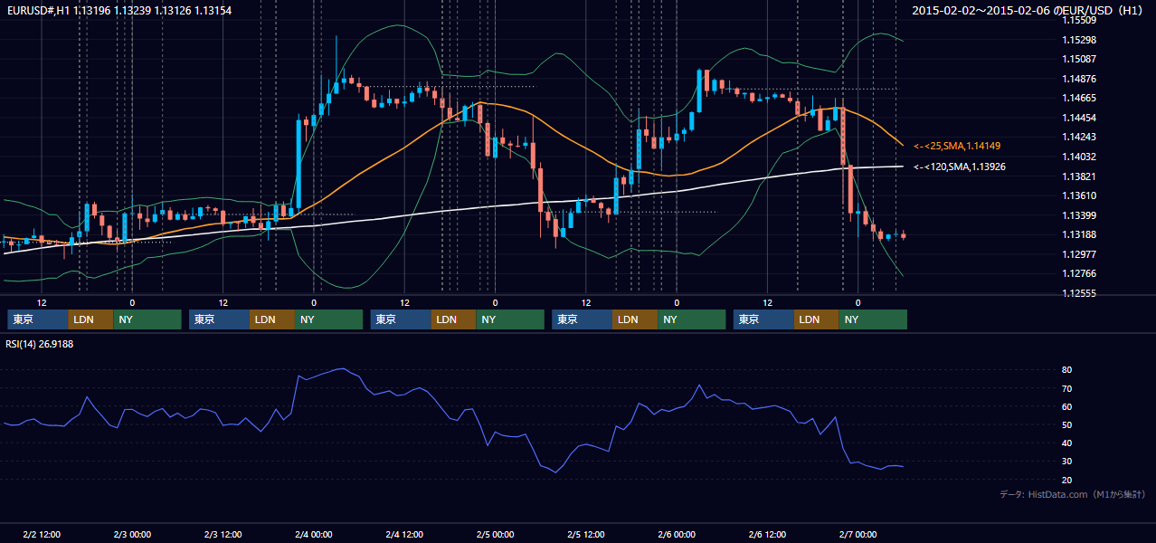1156x543 pixels.
Task: Click price axis value 1.13188
Action: point(1079,234)
